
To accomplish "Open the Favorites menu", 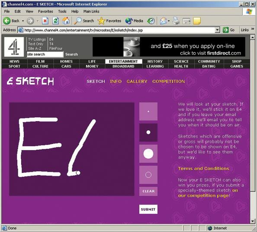I will pos(45,12).
